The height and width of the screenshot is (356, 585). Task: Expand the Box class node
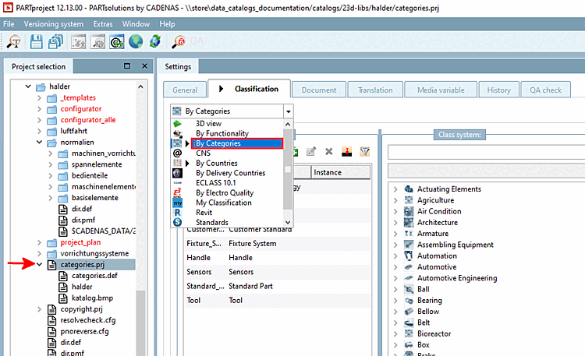(x=395, y=345)
